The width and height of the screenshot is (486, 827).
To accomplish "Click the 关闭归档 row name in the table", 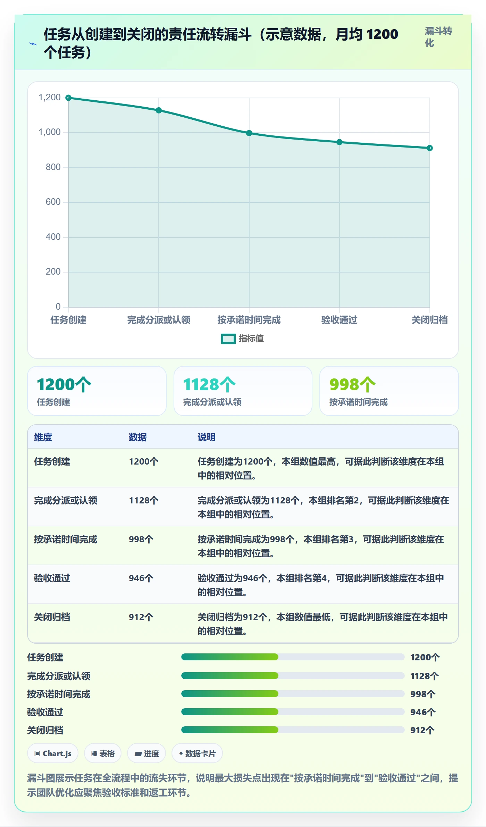I will point(52,617).
